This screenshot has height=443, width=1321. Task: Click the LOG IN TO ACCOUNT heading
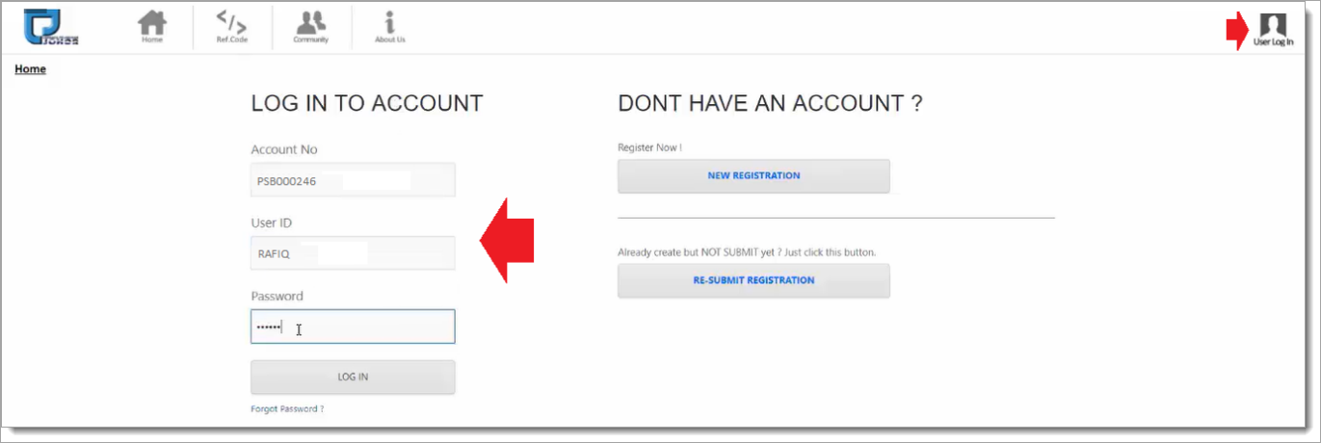pos(366,103)
